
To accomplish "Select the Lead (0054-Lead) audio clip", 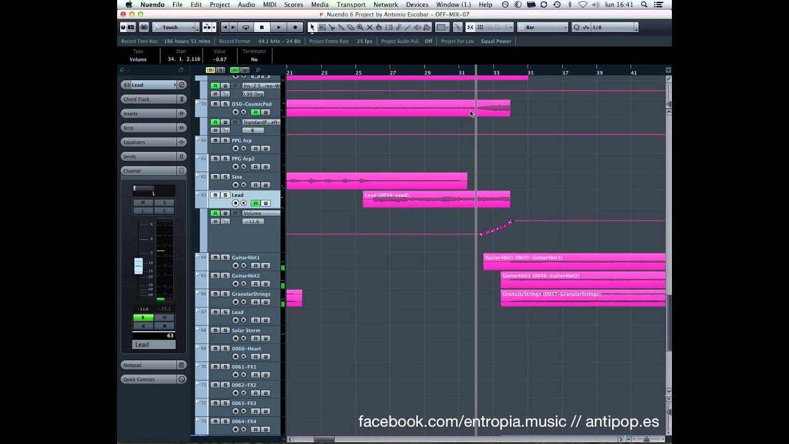I will [436, 199].
